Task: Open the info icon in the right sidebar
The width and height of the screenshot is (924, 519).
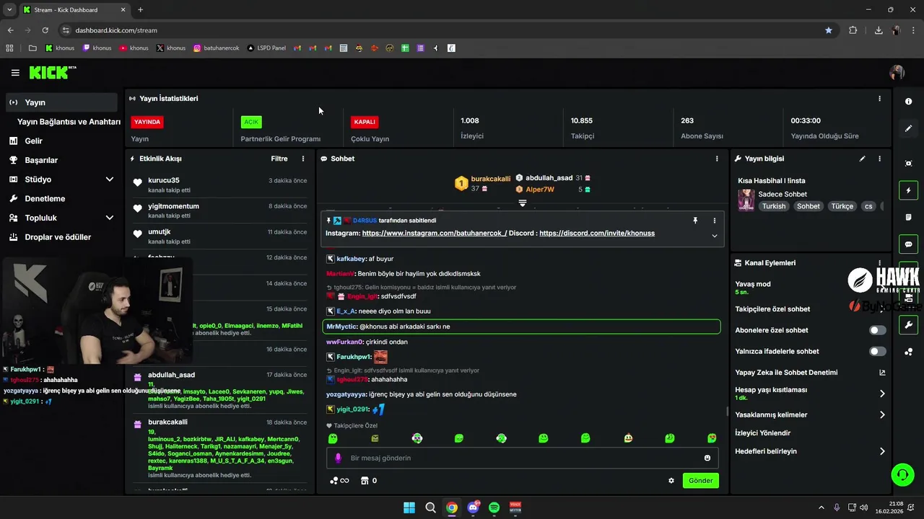Action: pyautogui.click(x=908, y=102)
